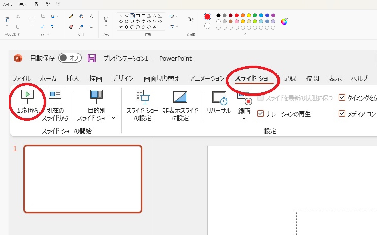Pick the heart shape in shapes gallery
This screenshot has height=235, width=377.
click(x=149, y=27)
